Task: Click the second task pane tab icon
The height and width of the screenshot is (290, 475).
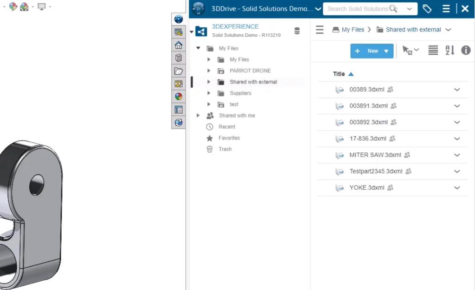Action: point(179,32)
